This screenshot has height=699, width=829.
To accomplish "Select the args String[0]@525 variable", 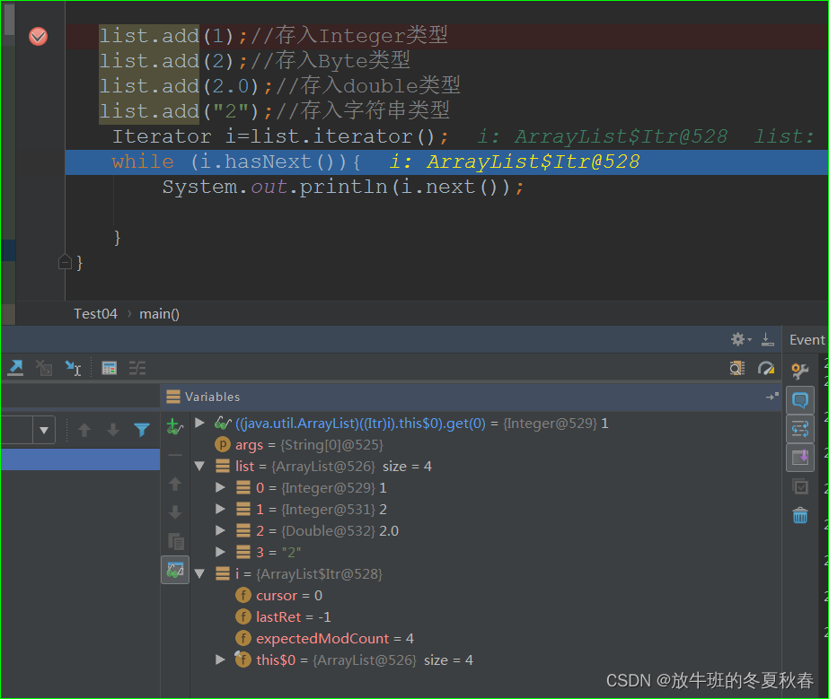I will tap(299, 445).
